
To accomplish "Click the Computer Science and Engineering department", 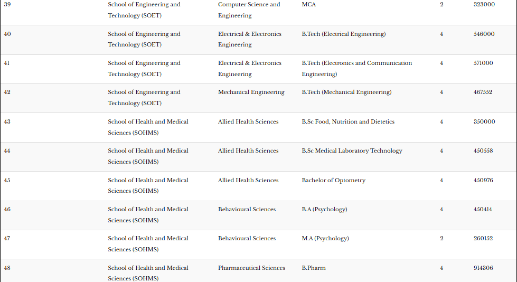I will point(249,10).
